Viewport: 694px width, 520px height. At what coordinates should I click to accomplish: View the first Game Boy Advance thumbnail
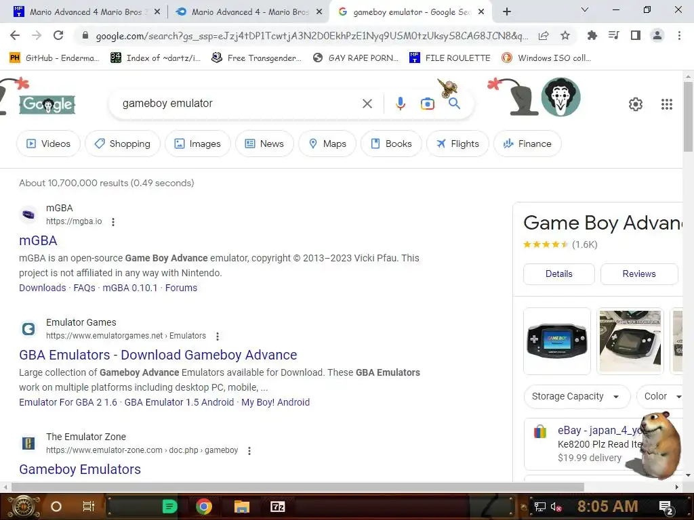click(557, 341)
